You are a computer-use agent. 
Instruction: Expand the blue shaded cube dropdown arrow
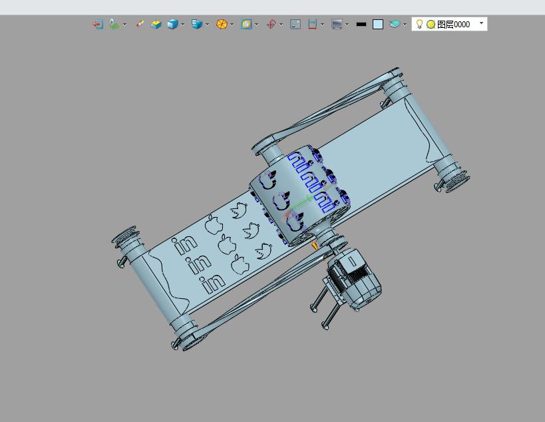click(183, 25)
